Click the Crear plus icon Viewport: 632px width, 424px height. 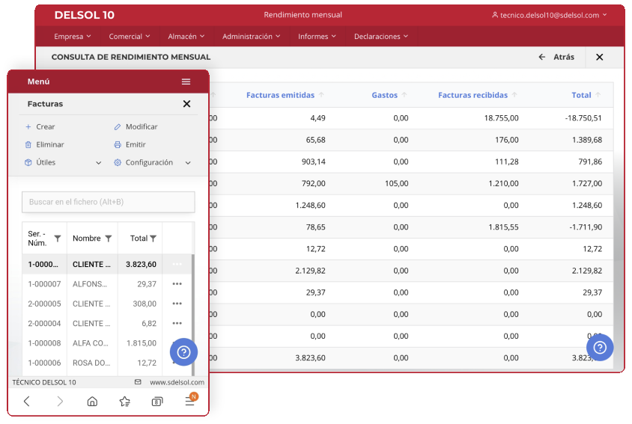(28, 127)
